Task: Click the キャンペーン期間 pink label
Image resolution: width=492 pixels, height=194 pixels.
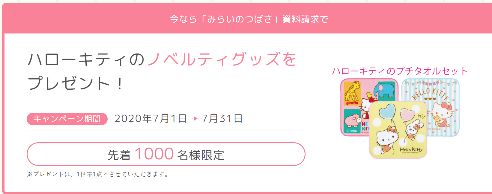Action: 67,119
